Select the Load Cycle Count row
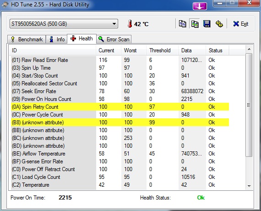Viewport: 261px width, 211px height. click(x=120, y=177)
